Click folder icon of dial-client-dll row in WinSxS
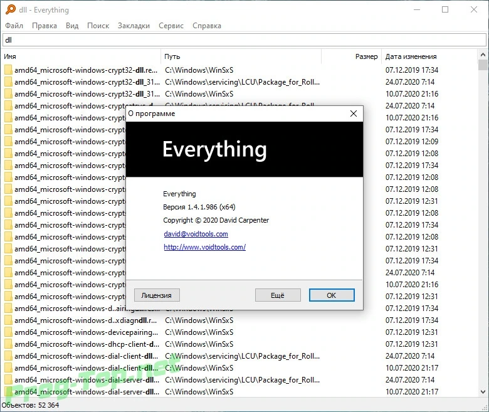The height and width of the screenshot is (412, 489). click(8, 367)
